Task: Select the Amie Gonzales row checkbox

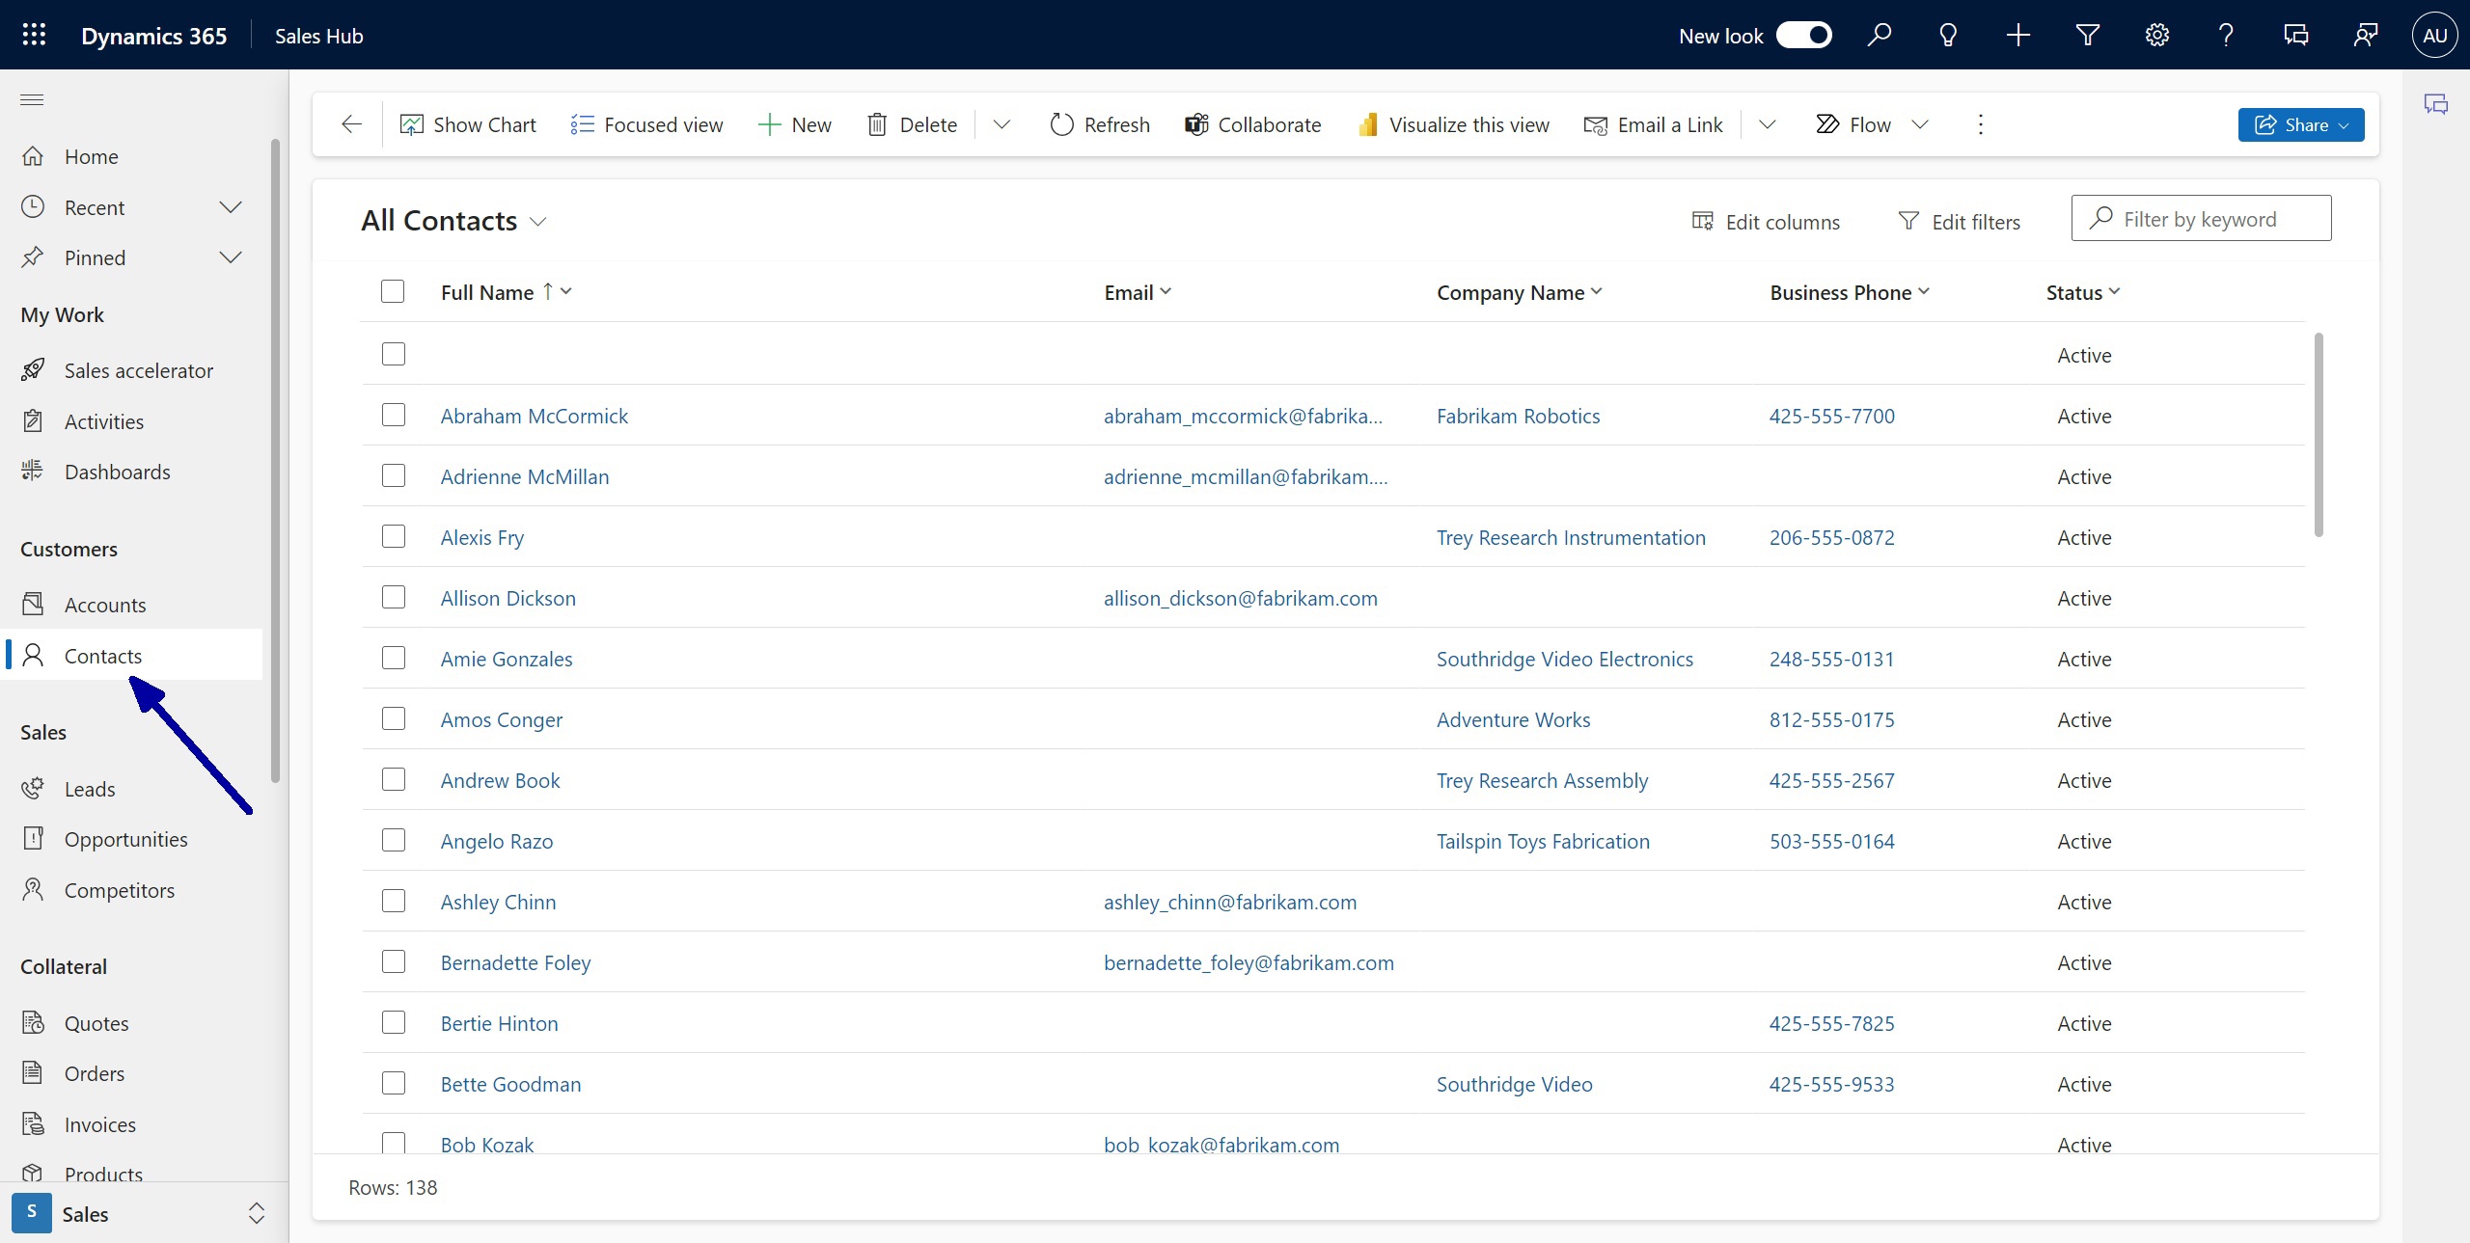Action: (x=394, y=658)
